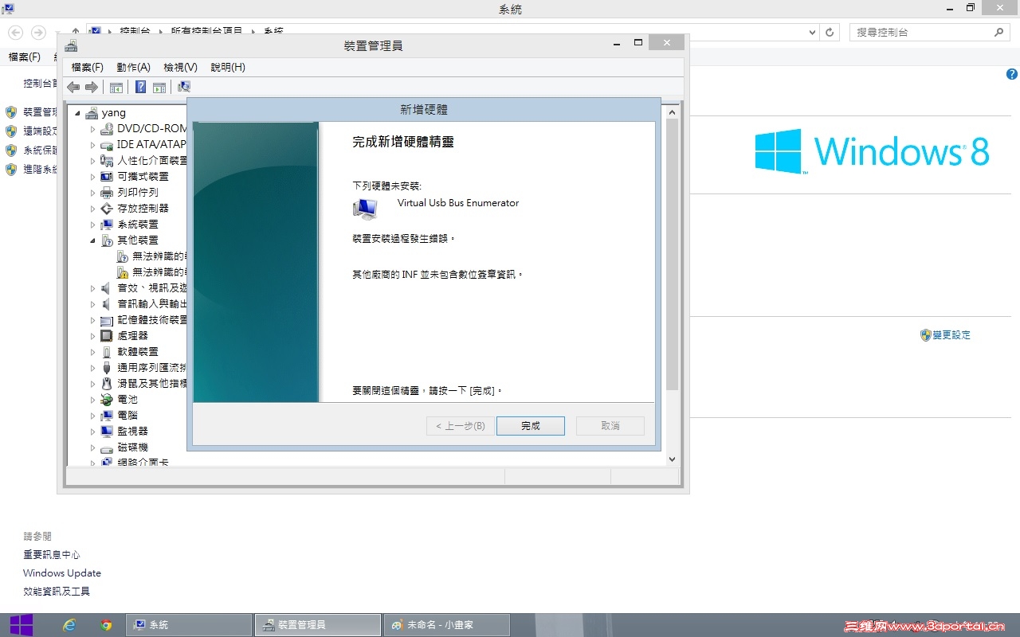Image resolution: width=1020 pixels, height=637 pixels.
Task: Click shield icon next to 系統保護
Action: (11, 150)
